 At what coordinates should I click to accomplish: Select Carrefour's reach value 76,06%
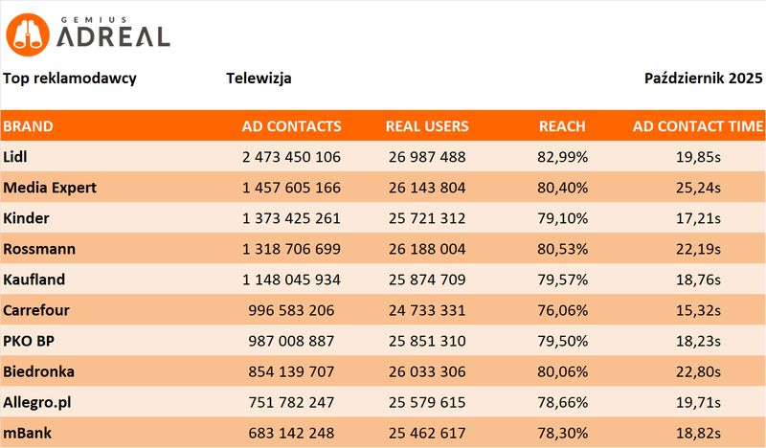pyautogui.click(x=562, y=310)
